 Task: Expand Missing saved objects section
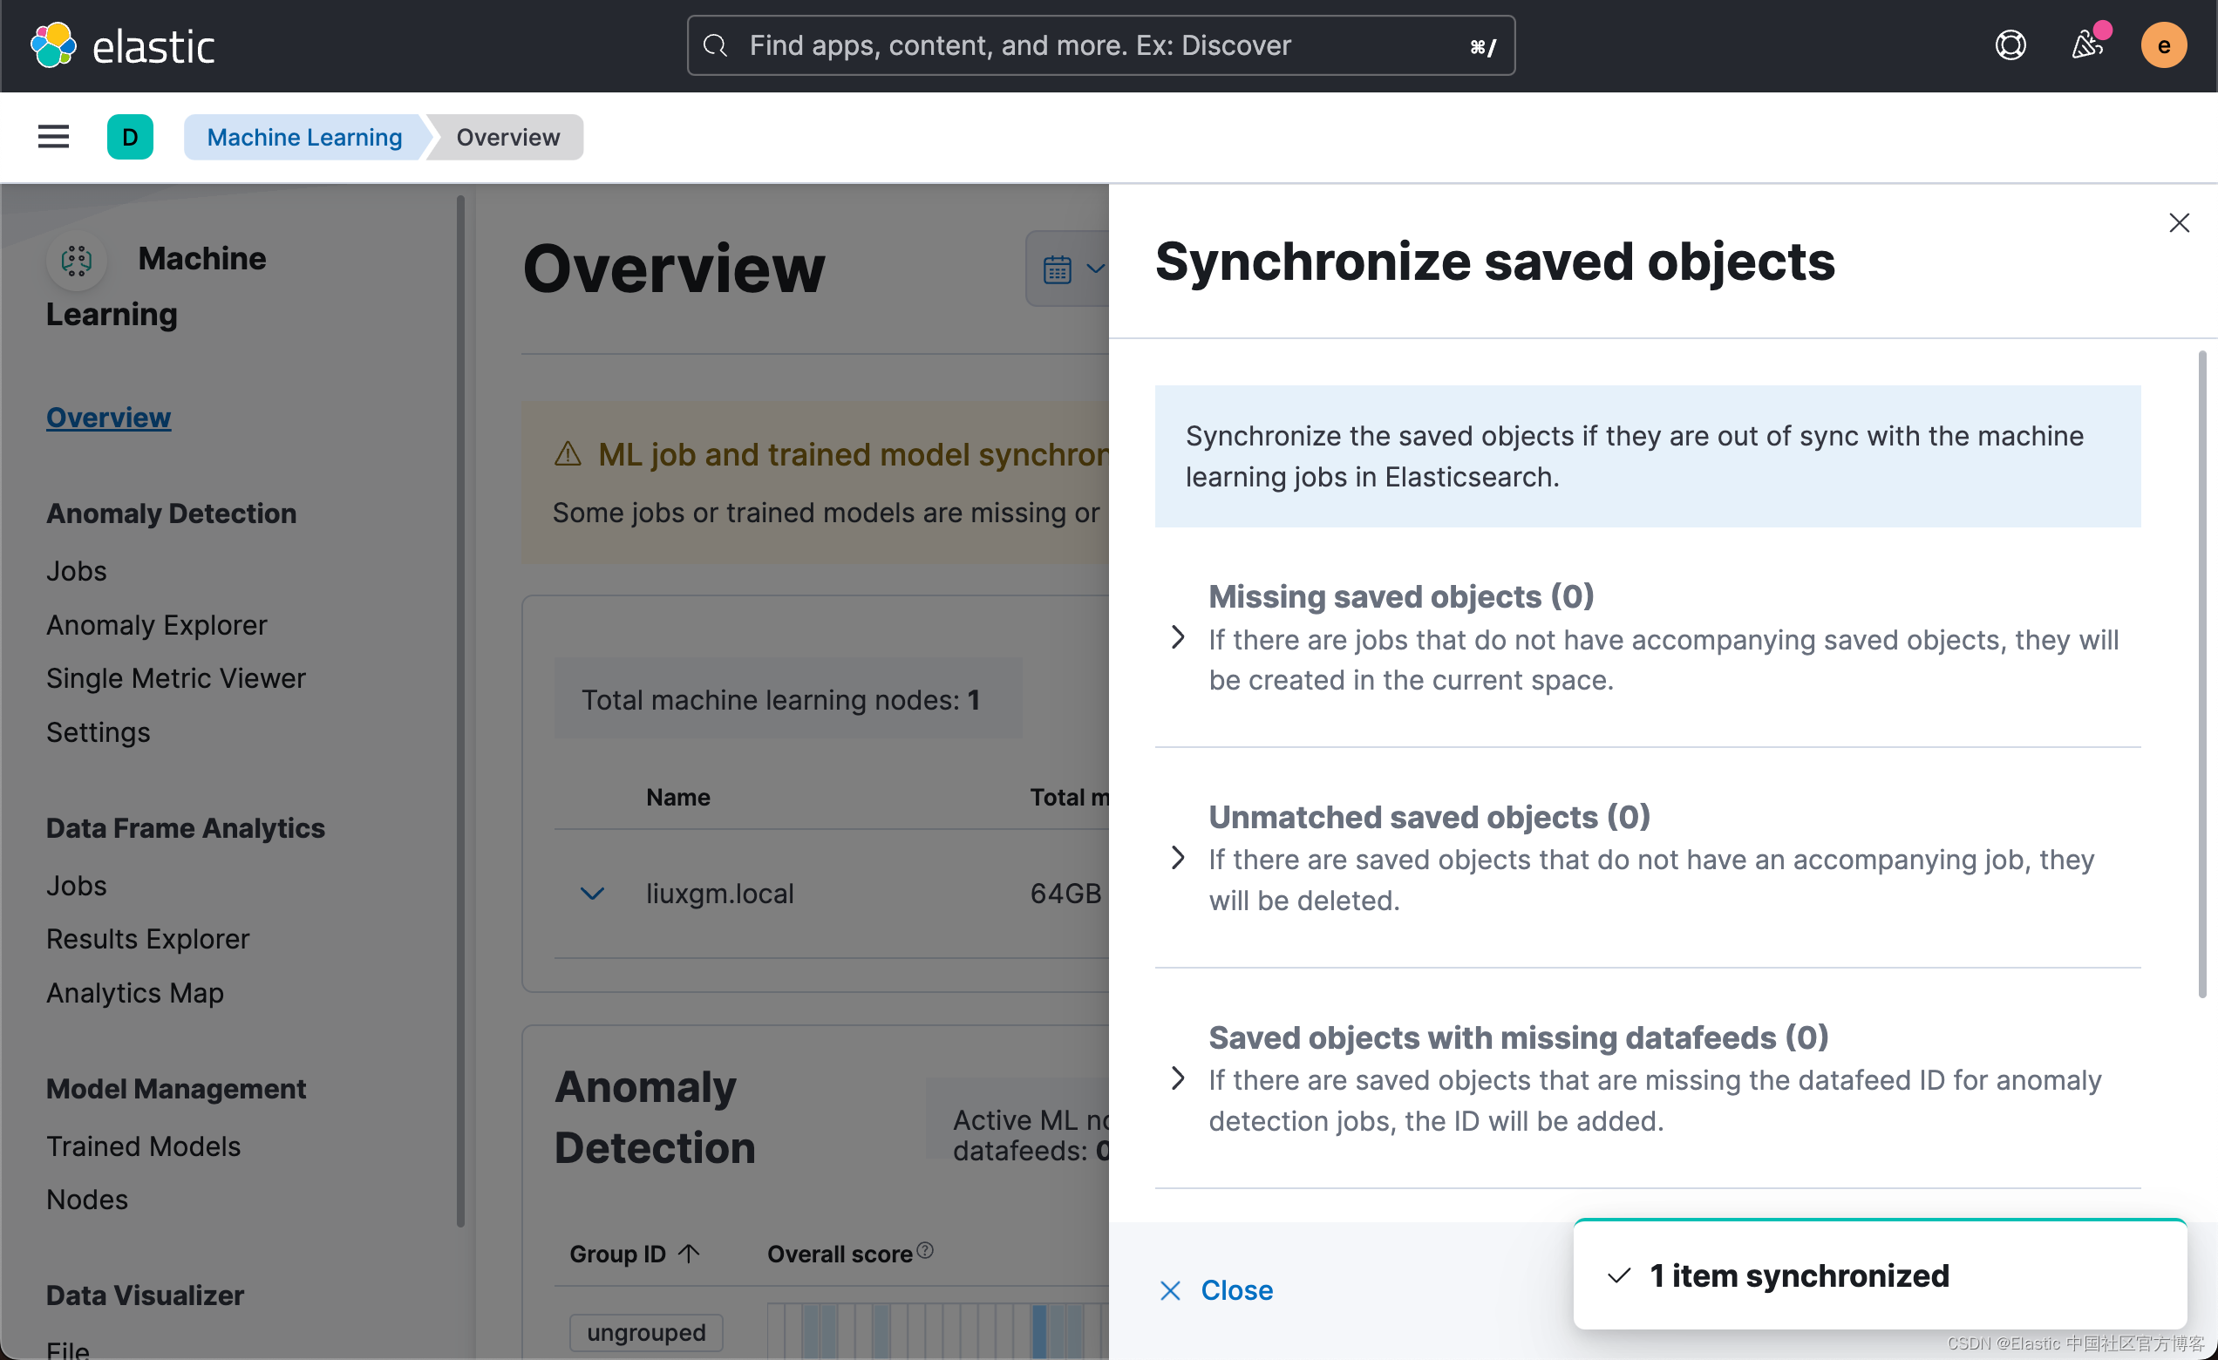click(x=1177, y=637)
